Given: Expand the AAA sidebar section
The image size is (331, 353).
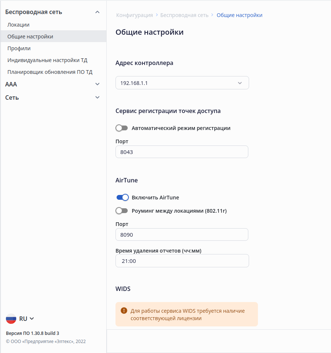Looking at the screenshot, I should pyautogui.click(x=97, y=84).
